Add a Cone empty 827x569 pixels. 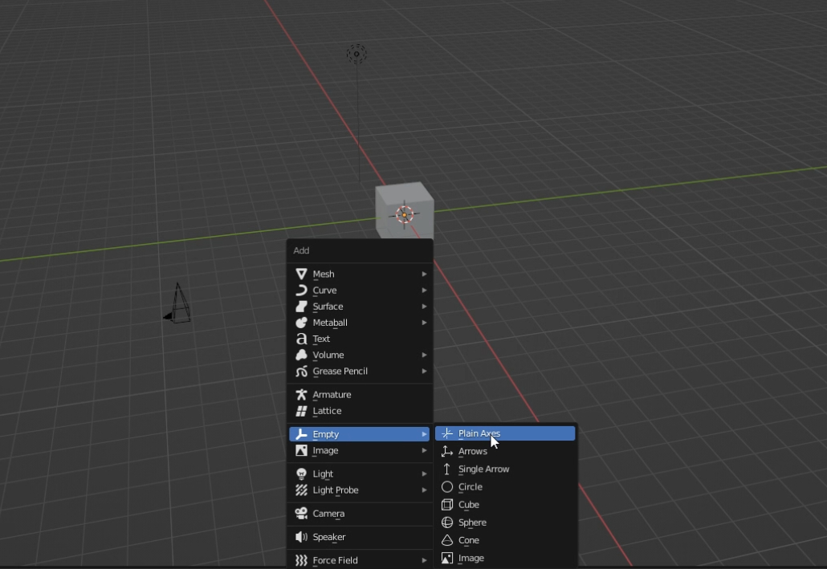(x=505, y=540)
